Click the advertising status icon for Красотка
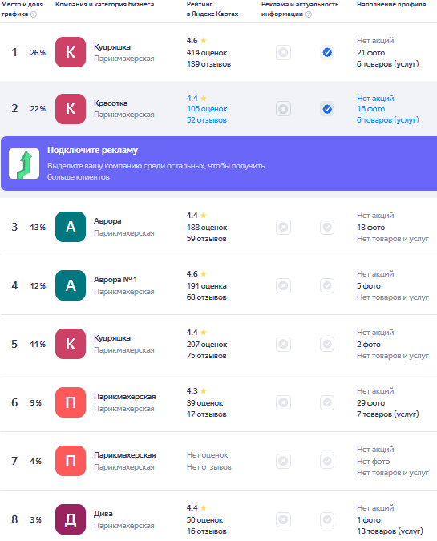The width and height of the screenshot is (437, 541). pyautogui.click(x=283, y=109)
